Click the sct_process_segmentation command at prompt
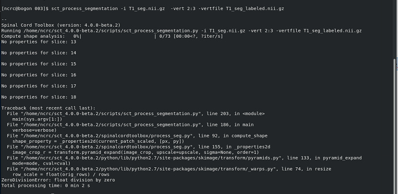 pyautogui.click(x=167, y=8)
